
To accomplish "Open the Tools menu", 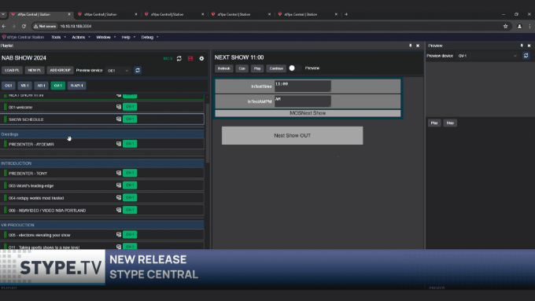I will click(x=58, y=37).
